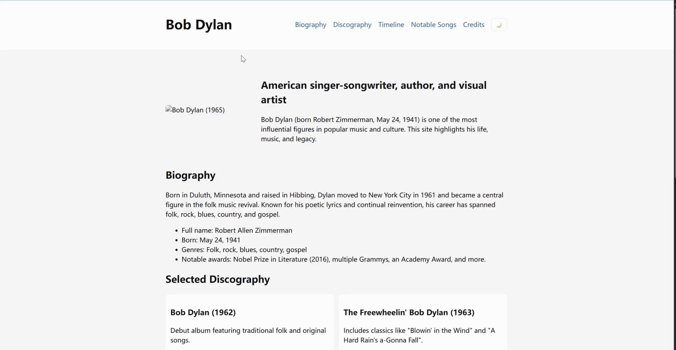676x350 pixels.
Task: Click the Bob Dylan site title
Action: (199, 25)
